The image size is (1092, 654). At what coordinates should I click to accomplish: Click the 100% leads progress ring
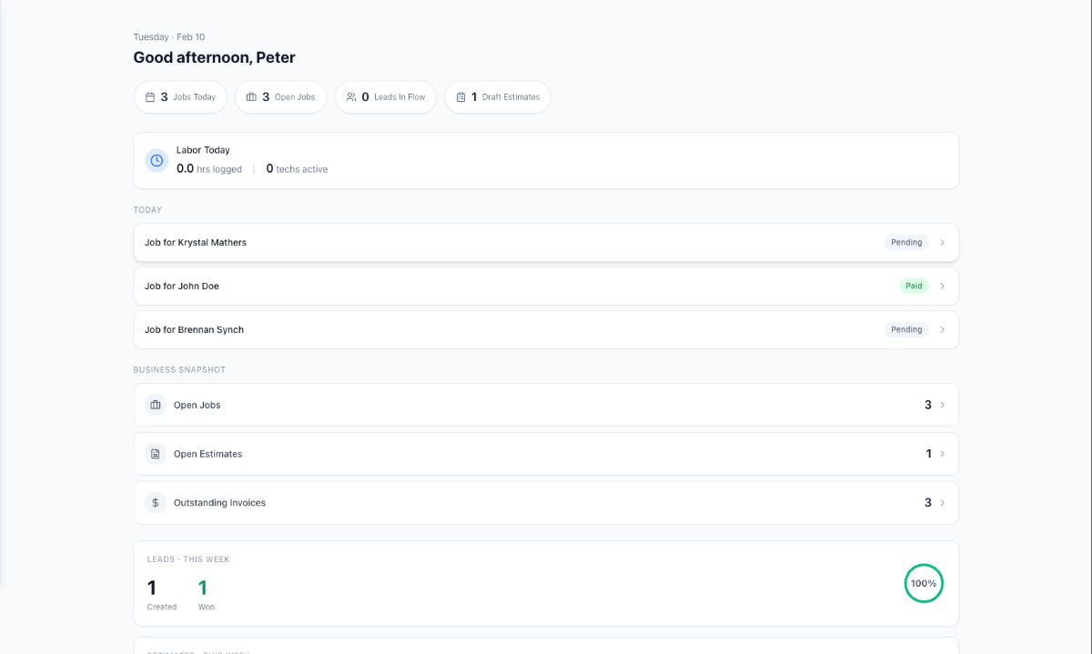click(924, 583)
